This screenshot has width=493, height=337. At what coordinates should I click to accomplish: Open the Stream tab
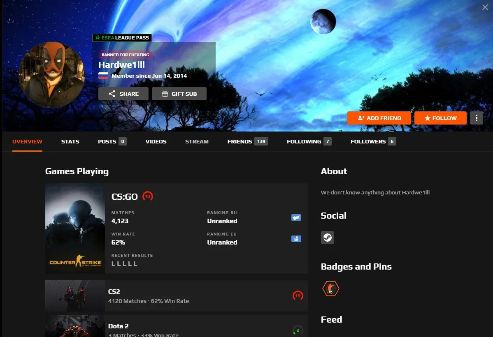(x=197, y=142)
